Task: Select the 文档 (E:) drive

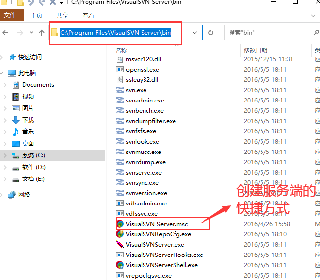Action: pyautogui.click(x=33, y=179)
